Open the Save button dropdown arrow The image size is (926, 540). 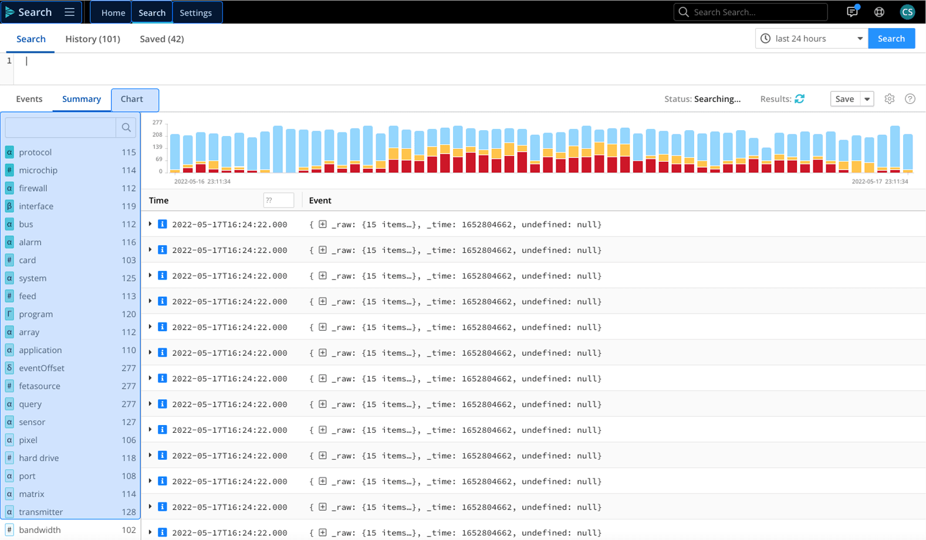(867, 99)
